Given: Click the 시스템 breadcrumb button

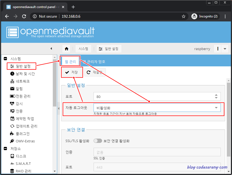Looking at the screenshot, I should coord(83,49).
